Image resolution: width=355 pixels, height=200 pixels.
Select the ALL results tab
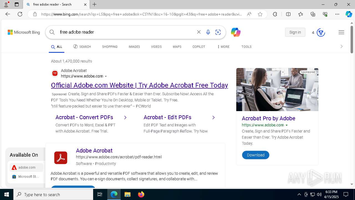(57, 47)
